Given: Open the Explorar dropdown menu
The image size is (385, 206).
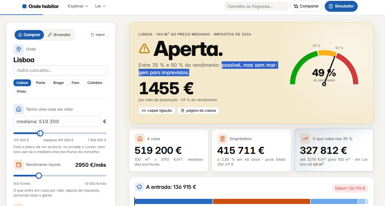Looking at the screenshot, I should [x=78, y=6].
